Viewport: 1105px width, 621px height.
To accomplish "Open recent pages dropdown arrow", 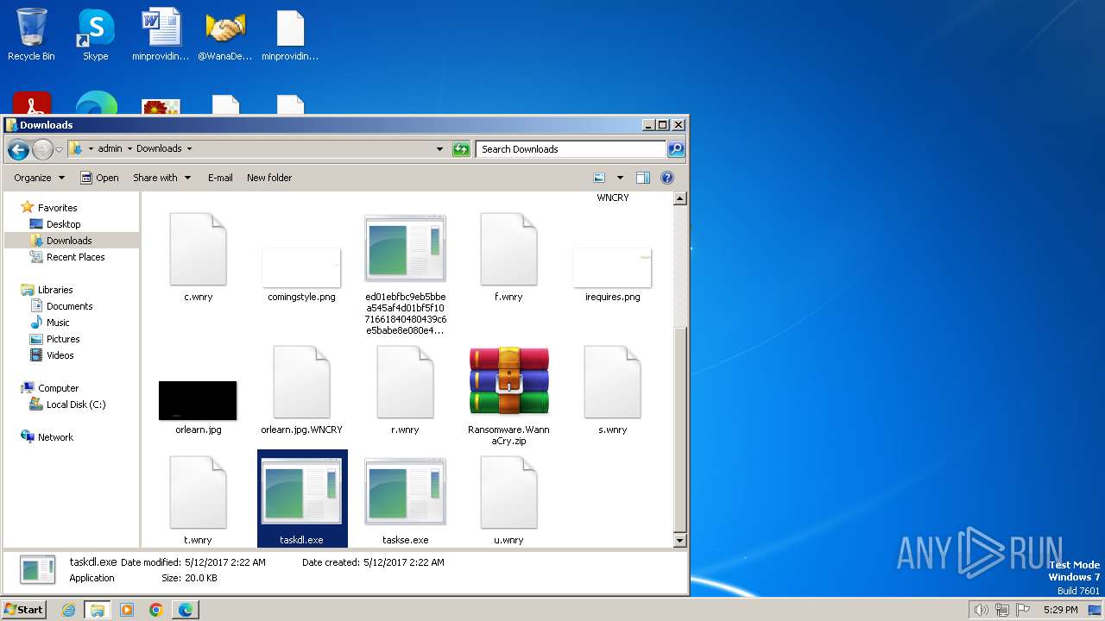I will click(59, 150).
